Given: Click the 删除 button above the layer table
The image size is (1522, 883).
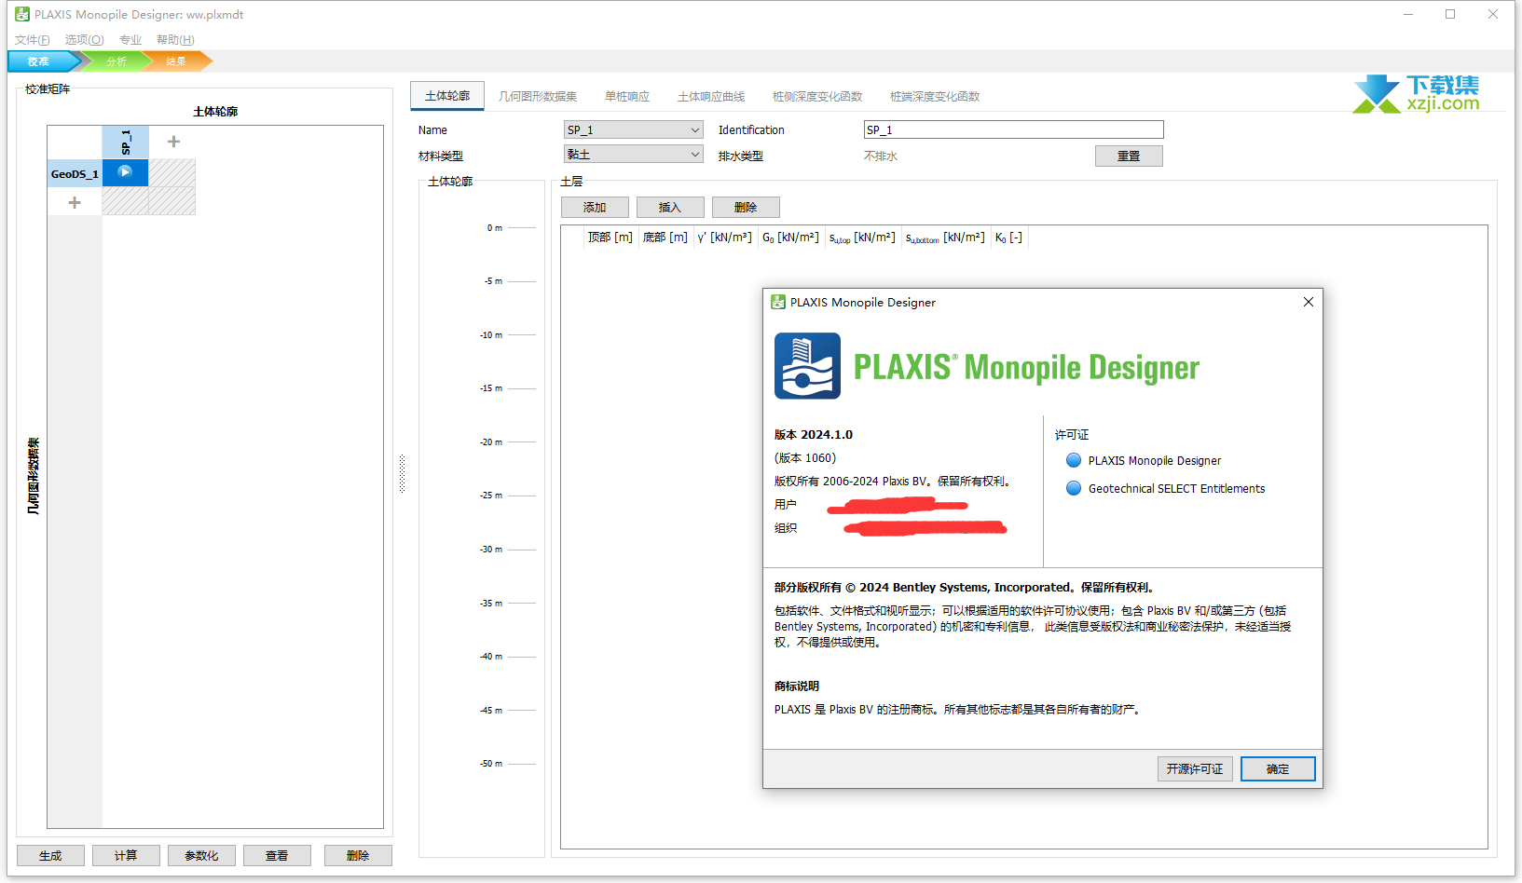Looking at the screenshot, I should tap(746, 207).
